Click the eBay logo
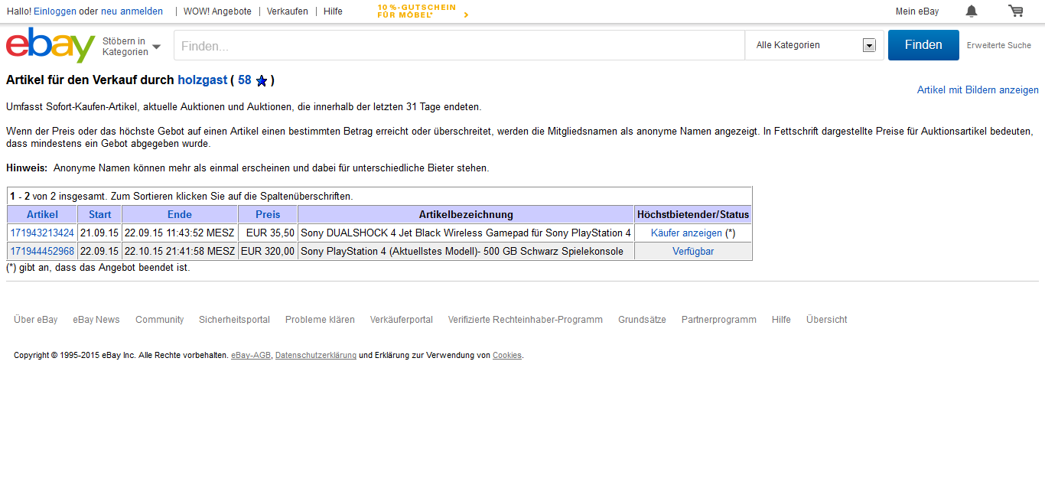Image resolution: width=1045 pixels, height=485 pixels. pyautogui.click(x=50, y=45)
